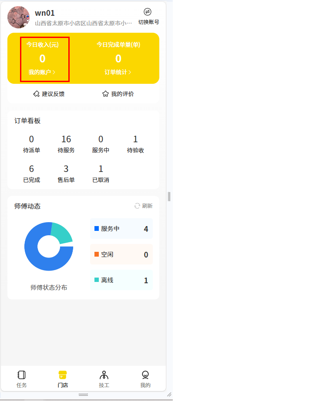Open 订单统计 link

point(118,72)
